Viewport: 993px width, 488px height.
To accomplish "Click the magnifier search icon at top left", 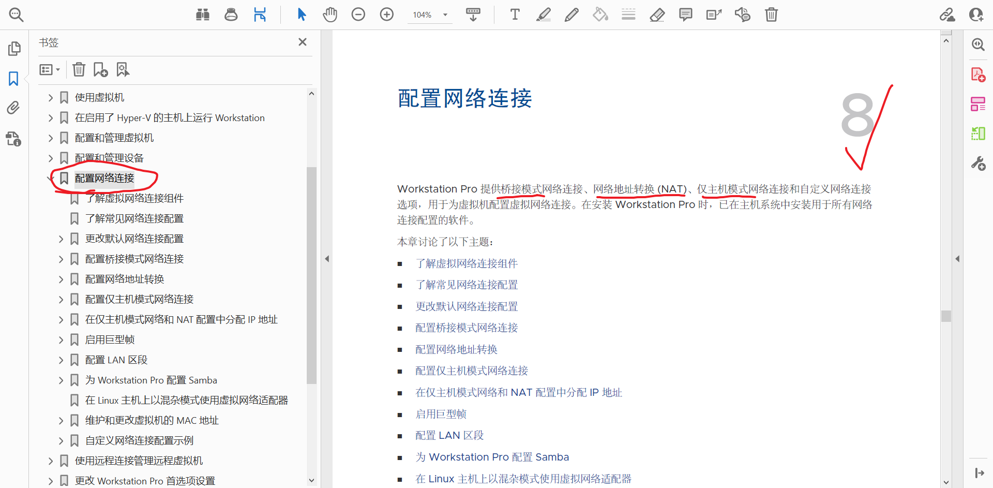I will [16, 14].
